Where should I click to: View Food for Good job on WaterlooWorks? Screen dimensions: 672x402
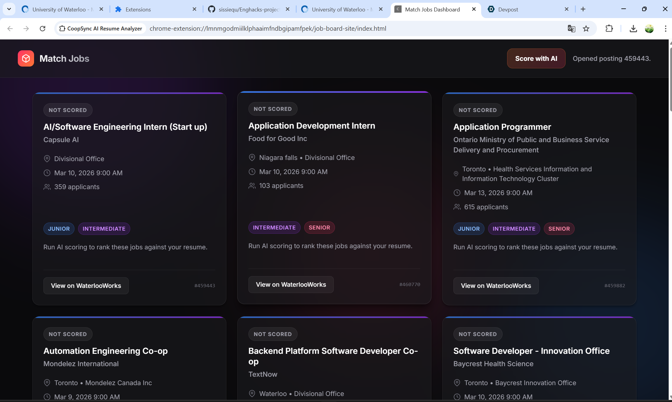291,285
